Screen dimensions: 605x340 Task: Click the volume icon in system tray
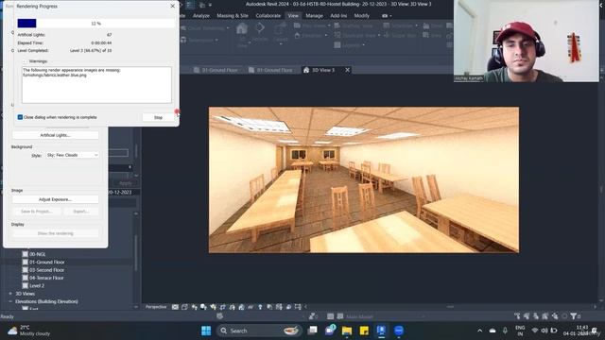coord(544,331)
